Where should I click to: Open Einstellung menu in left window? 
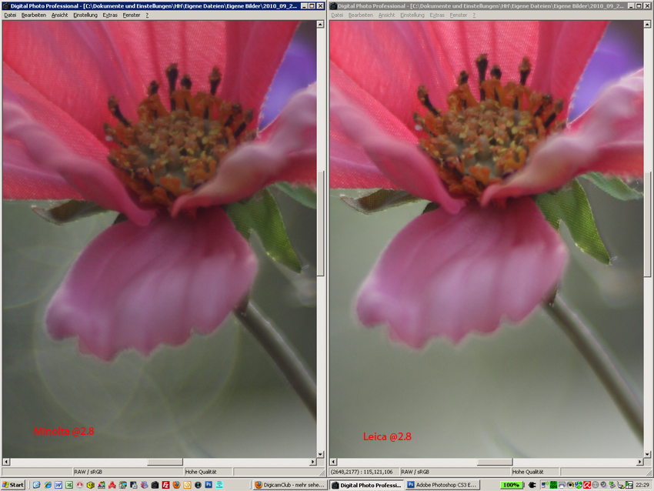pyautogui.click(x=85, y=15)
